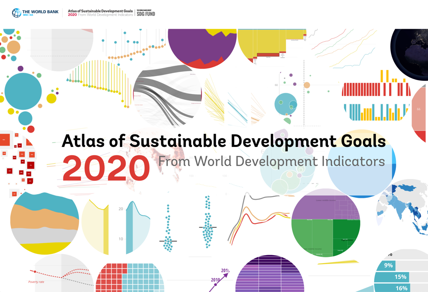Click the large red 2020 heading
The image size is (428, 292).
point(106,168)
